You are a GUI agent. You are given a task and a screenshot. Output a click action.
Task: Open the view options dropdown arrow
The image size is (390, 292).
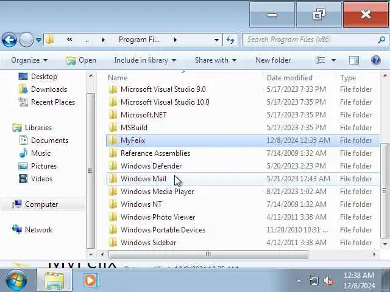coord(333,60)
